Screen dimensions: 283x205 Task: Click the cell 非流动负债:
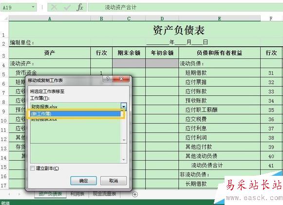pos(219,174)
